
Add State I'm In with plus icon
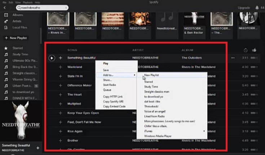(60, 76)
